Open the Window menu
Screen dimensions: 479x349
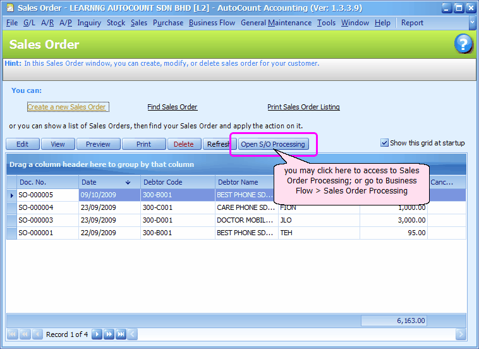[355, 23]
